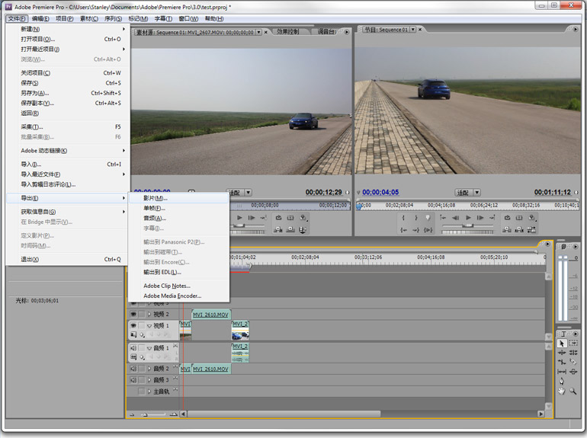Toggle lock box on 视频 2 track

point(142,314)
